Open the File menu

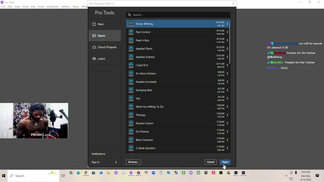(x=3, y=7)
